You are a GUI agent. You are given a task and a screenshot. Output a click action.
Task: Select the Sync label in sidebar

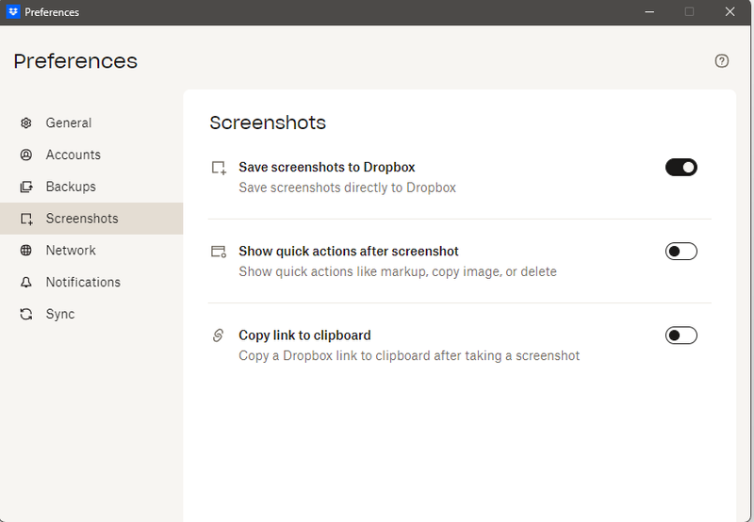click(60, 315)
